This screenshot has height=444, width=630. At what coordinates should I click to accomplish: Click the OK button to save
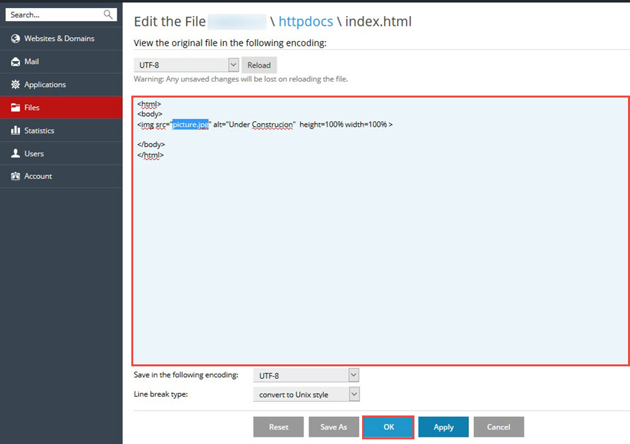tap(389, 427)
